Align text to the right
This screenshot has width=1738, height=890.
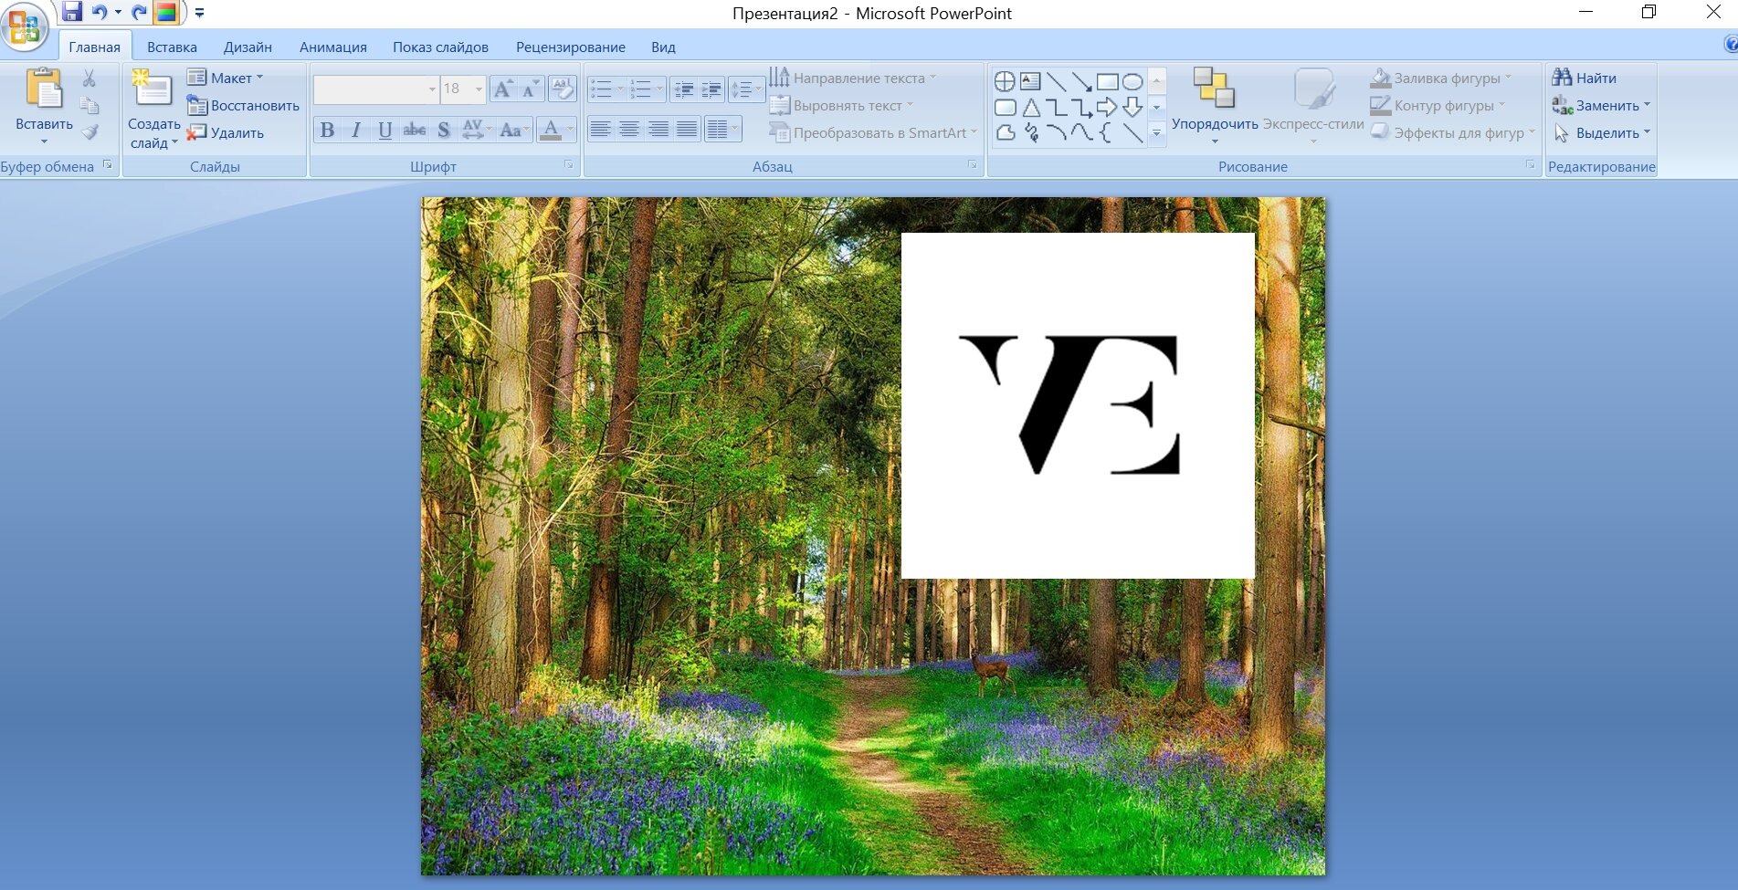[x=658, y=130]
